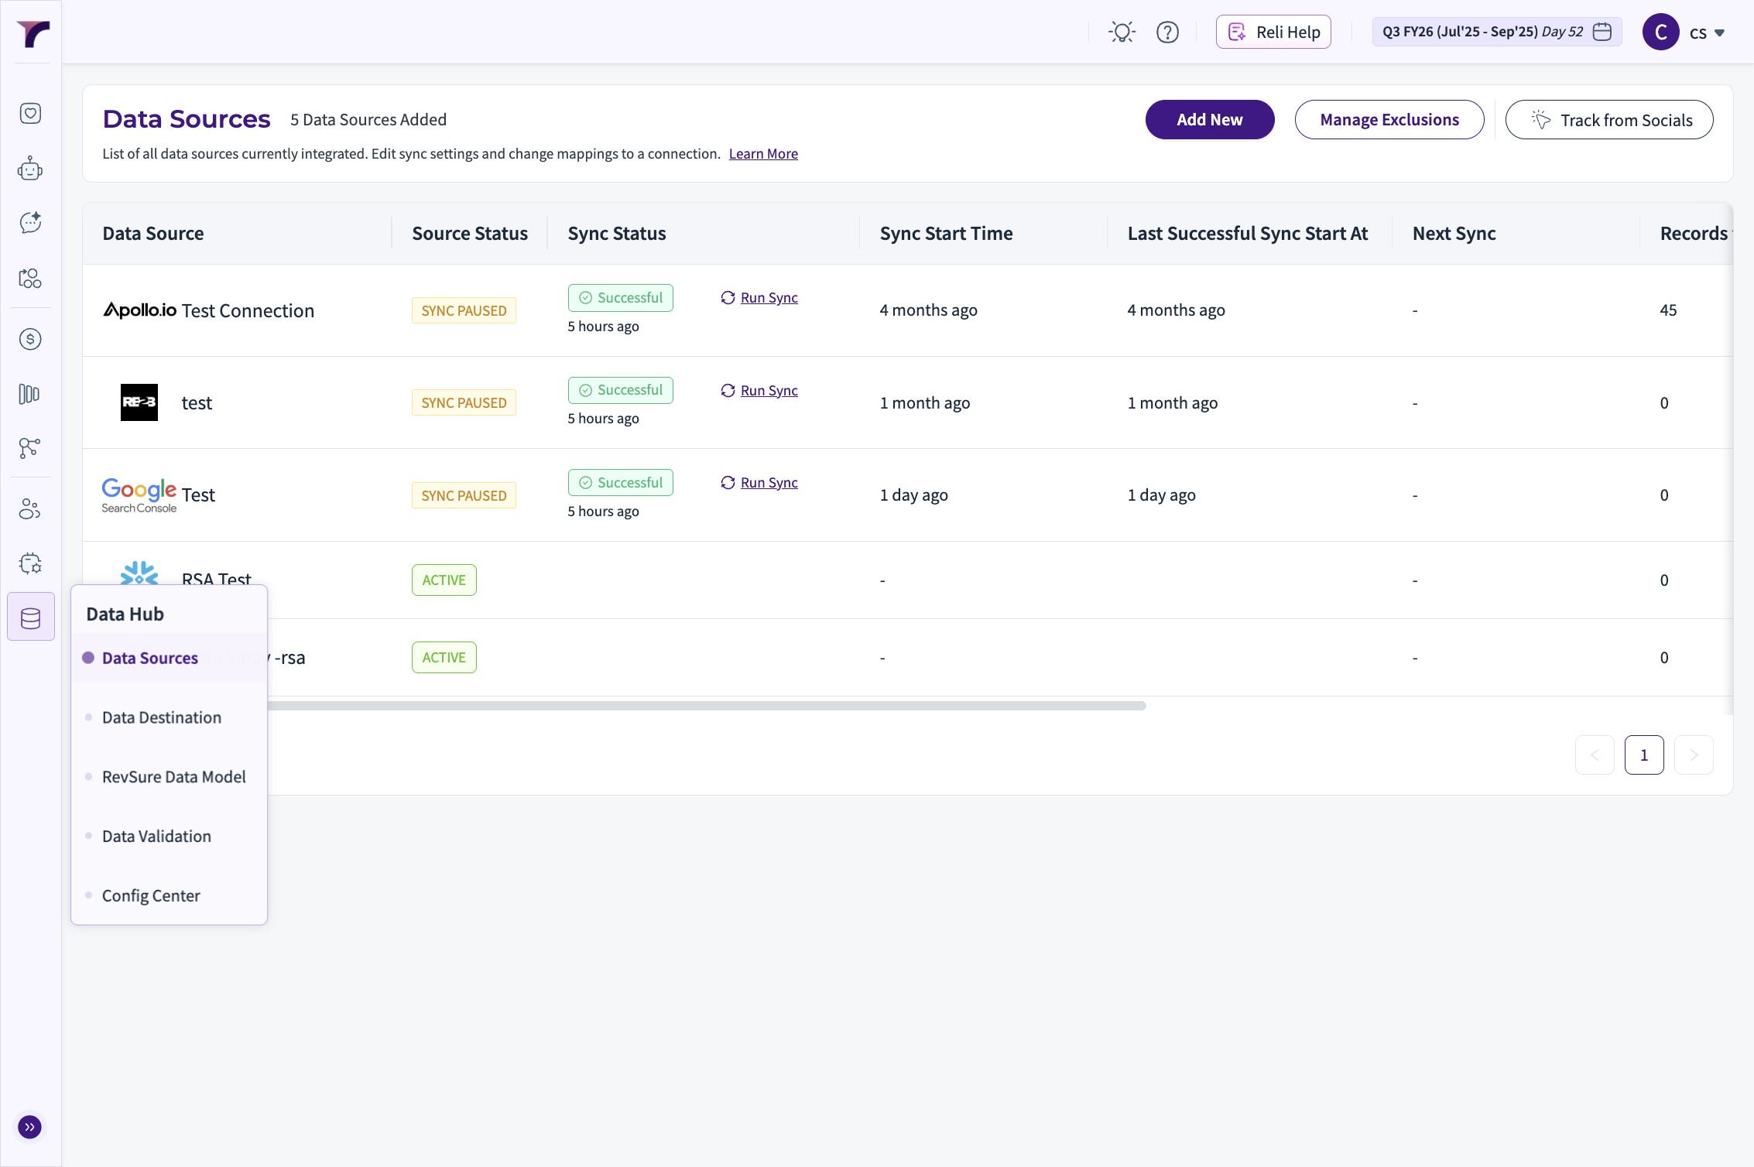Open Config Center menu item
The width and height of the screenshot is (1754, 1167).
click(x=151, y=895)
